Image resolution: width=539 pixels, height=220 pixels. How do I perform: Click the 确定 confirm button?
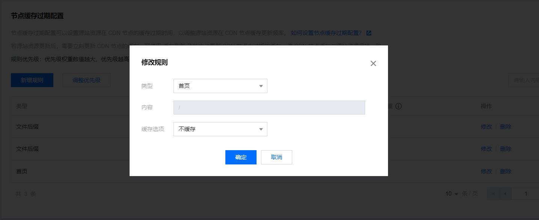click(x=241, y=157)
